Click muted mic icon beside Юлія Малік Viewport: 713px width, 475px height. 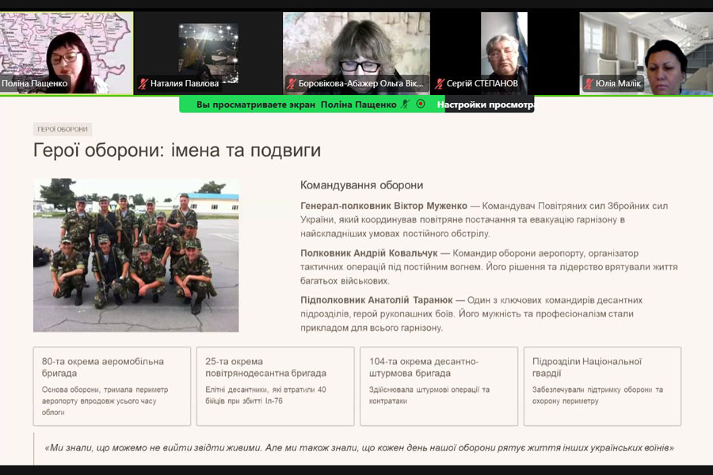(x=588, y=83)
